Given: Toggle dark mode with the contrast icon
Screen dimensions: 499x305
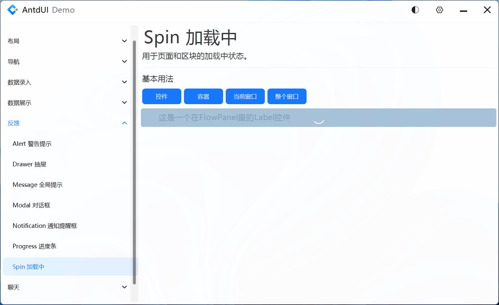Looking at the screenshot, I should click(x=415, y=10).
